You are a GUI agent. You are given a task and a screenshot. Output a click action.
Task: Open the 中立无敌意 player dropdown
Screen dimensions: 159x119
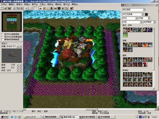(144, 14)
